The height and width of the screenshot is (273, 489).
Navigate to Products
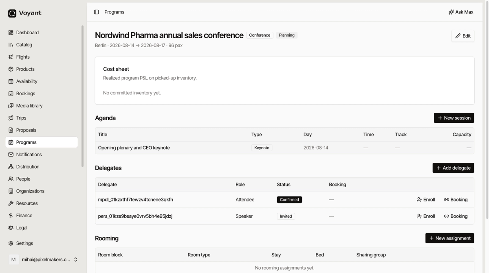click(x=42, y=69)
